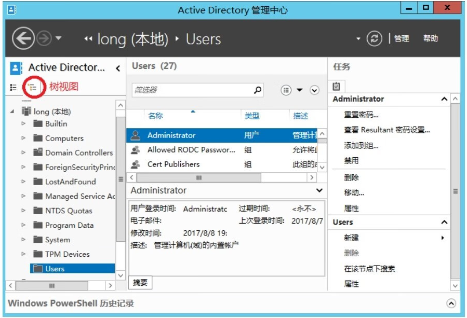
Task: Expand the Builtin folder
Action: click(23, 123)
